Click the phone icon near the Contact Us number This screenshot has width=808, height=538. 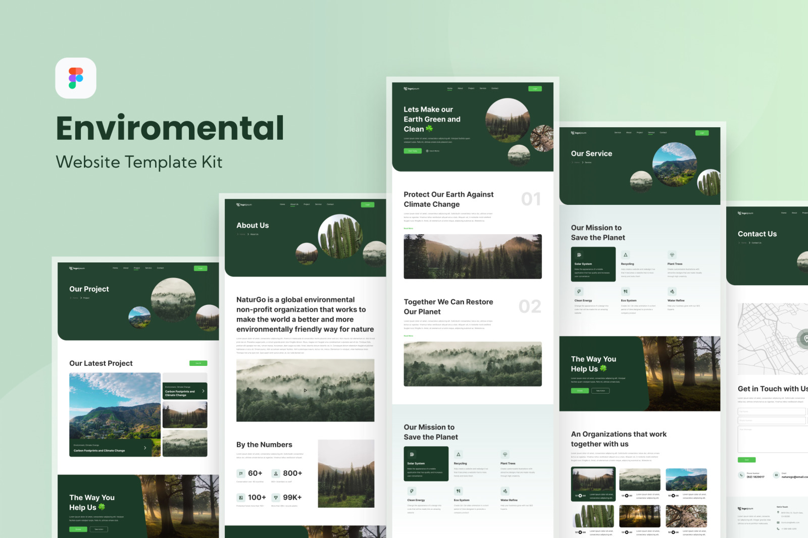pos(741,475)
